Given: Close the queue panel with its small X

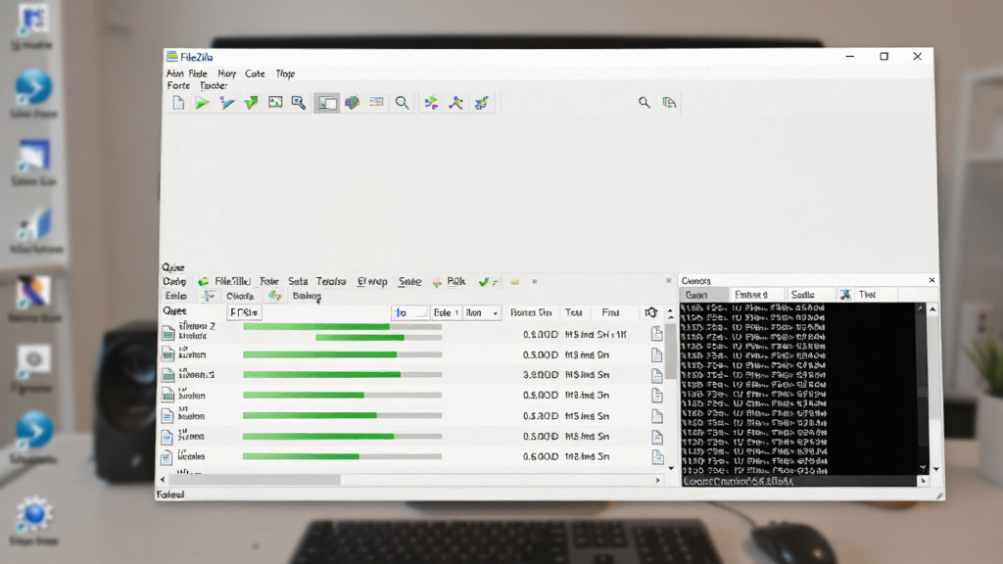Looking at the screenshot, I should 668,281.
